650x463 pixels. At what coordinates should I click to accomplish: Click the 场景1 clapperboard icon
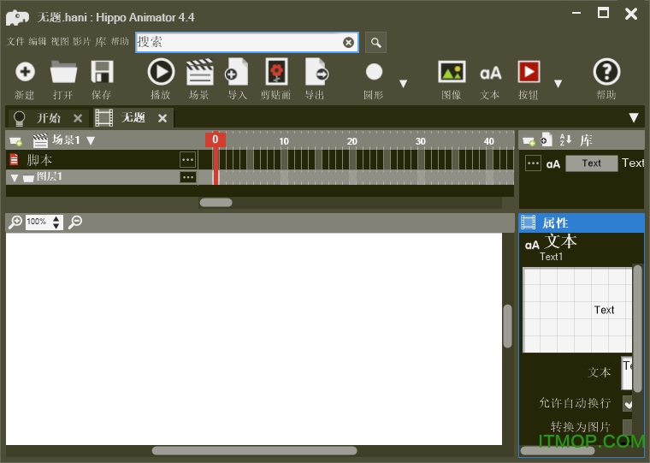pos(40,140)
